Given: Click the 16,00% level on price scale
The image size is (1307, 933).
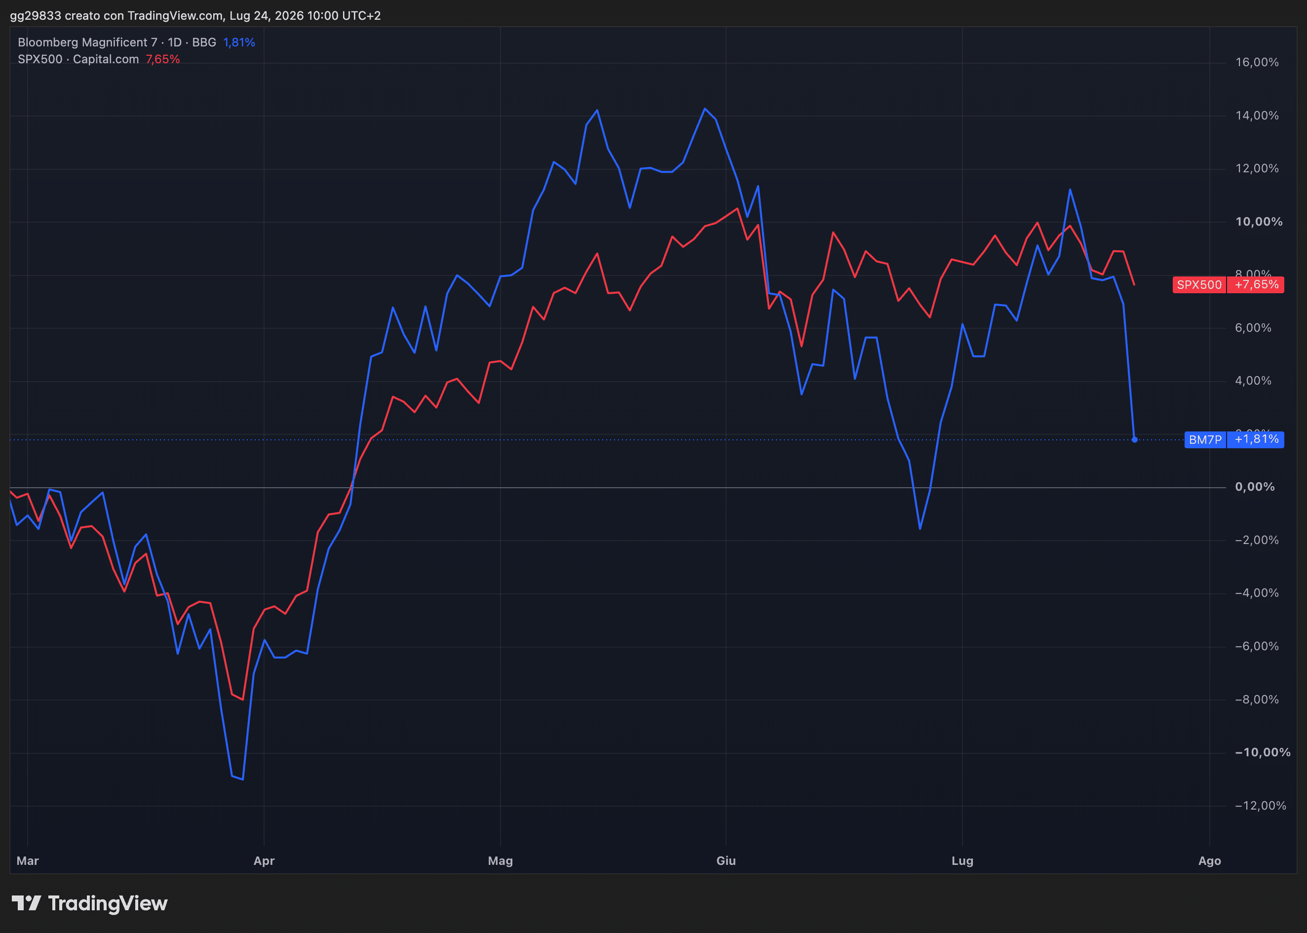Looking at the screenshot, I should 1257,63.
